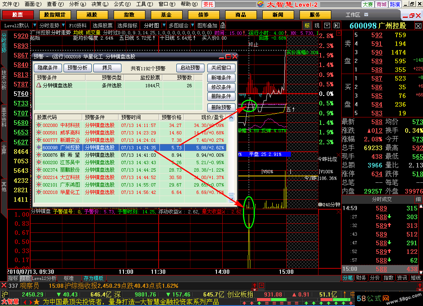Click the window layout icon beside 现
This screenshot has width=423, height=306.
(x=327, y=25)
